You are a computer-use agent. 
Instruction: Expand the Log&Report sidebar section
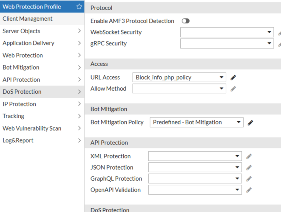pyautogui.click(x=42, y=140)
